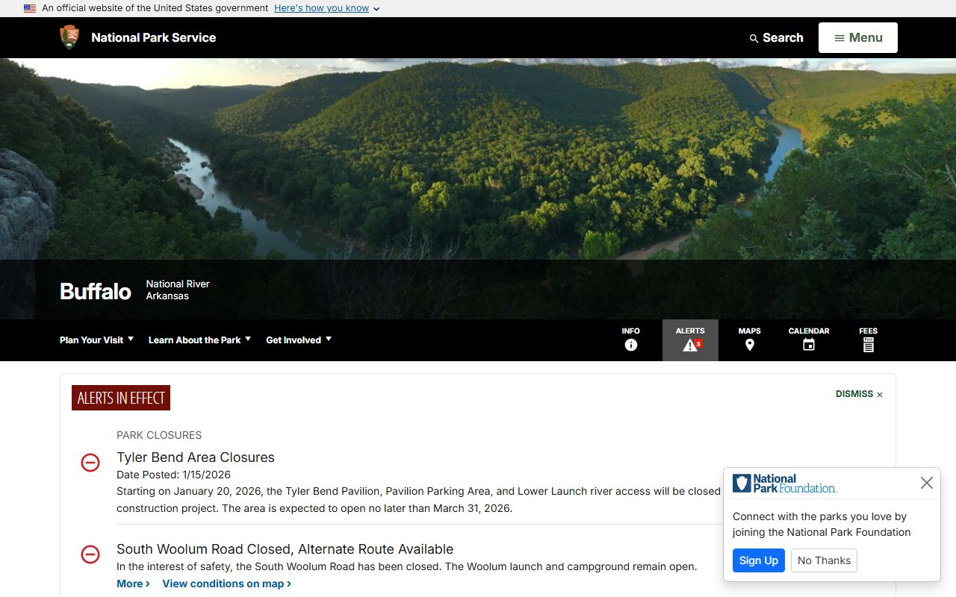Open the Info circle icon

(631, 345)
